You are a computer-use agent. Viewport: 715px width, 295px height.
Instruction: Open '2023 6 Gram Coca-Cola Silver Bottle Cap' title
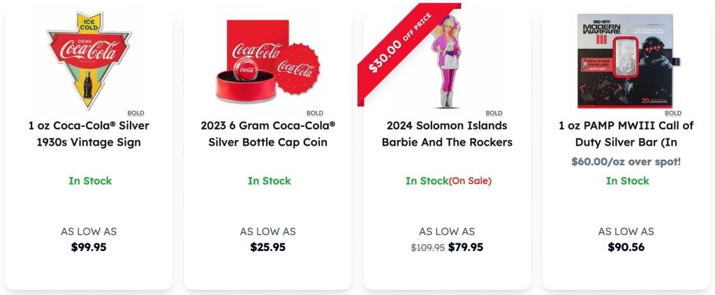click(267, 134)
